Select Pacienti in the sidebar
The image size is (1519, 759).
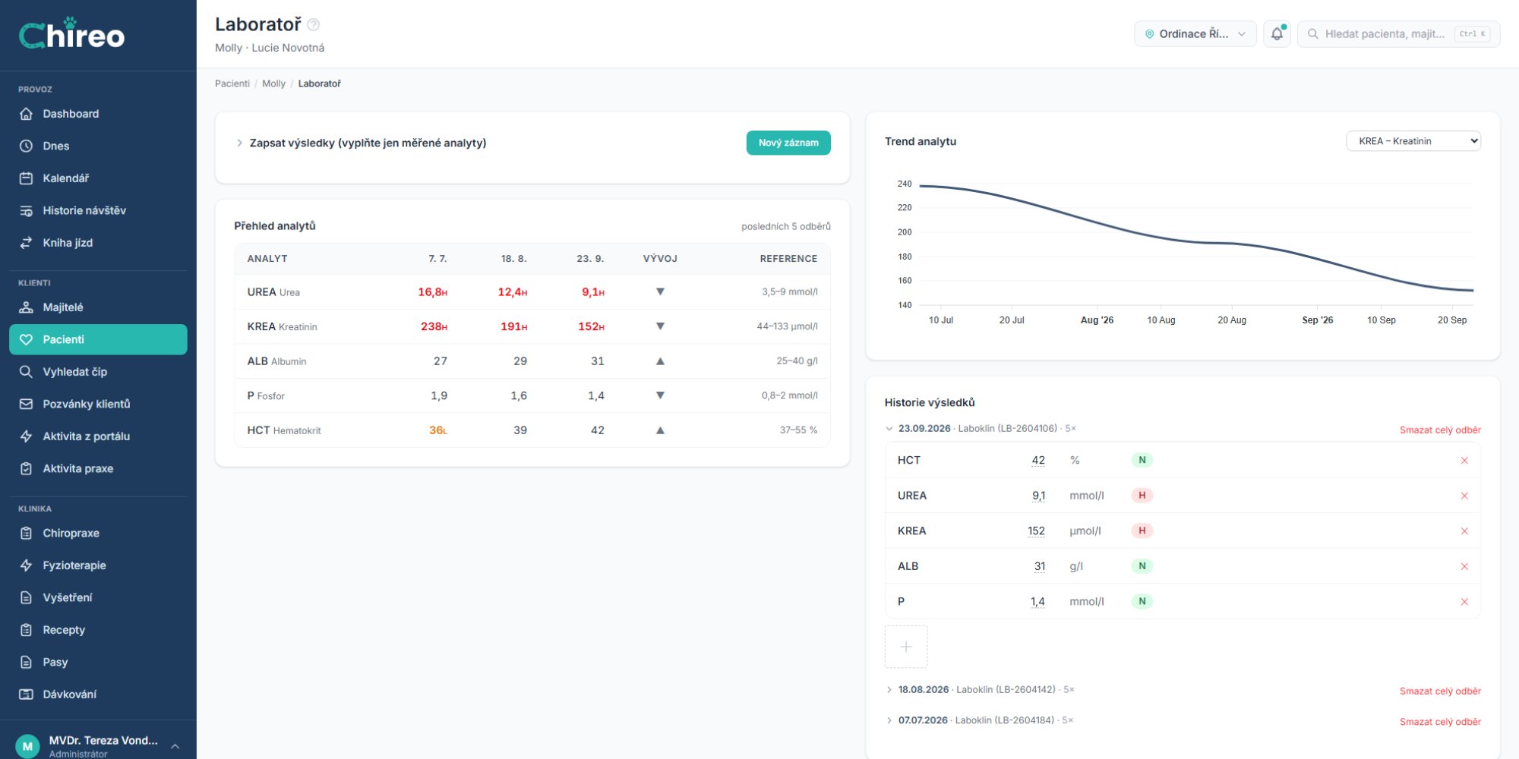(98, 339)
